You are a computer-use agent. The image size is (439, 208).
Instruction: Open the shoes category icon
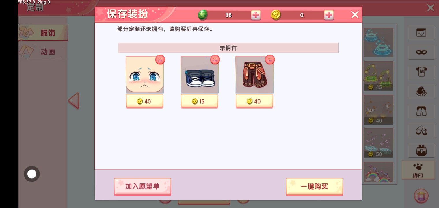click(421, 131)
